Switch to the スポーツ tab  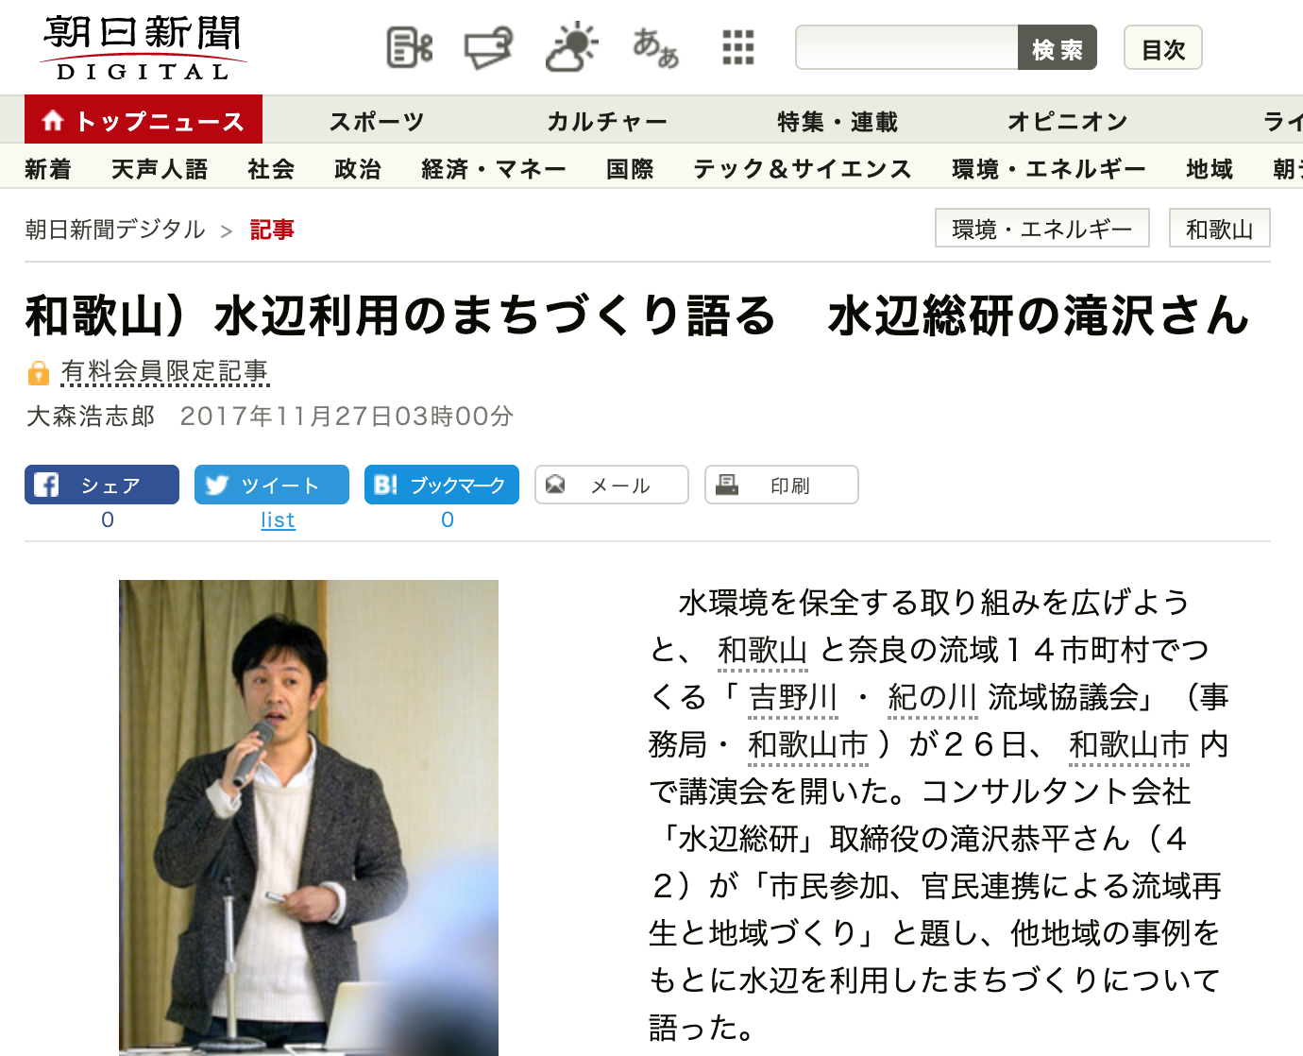(x=377, y=122)
